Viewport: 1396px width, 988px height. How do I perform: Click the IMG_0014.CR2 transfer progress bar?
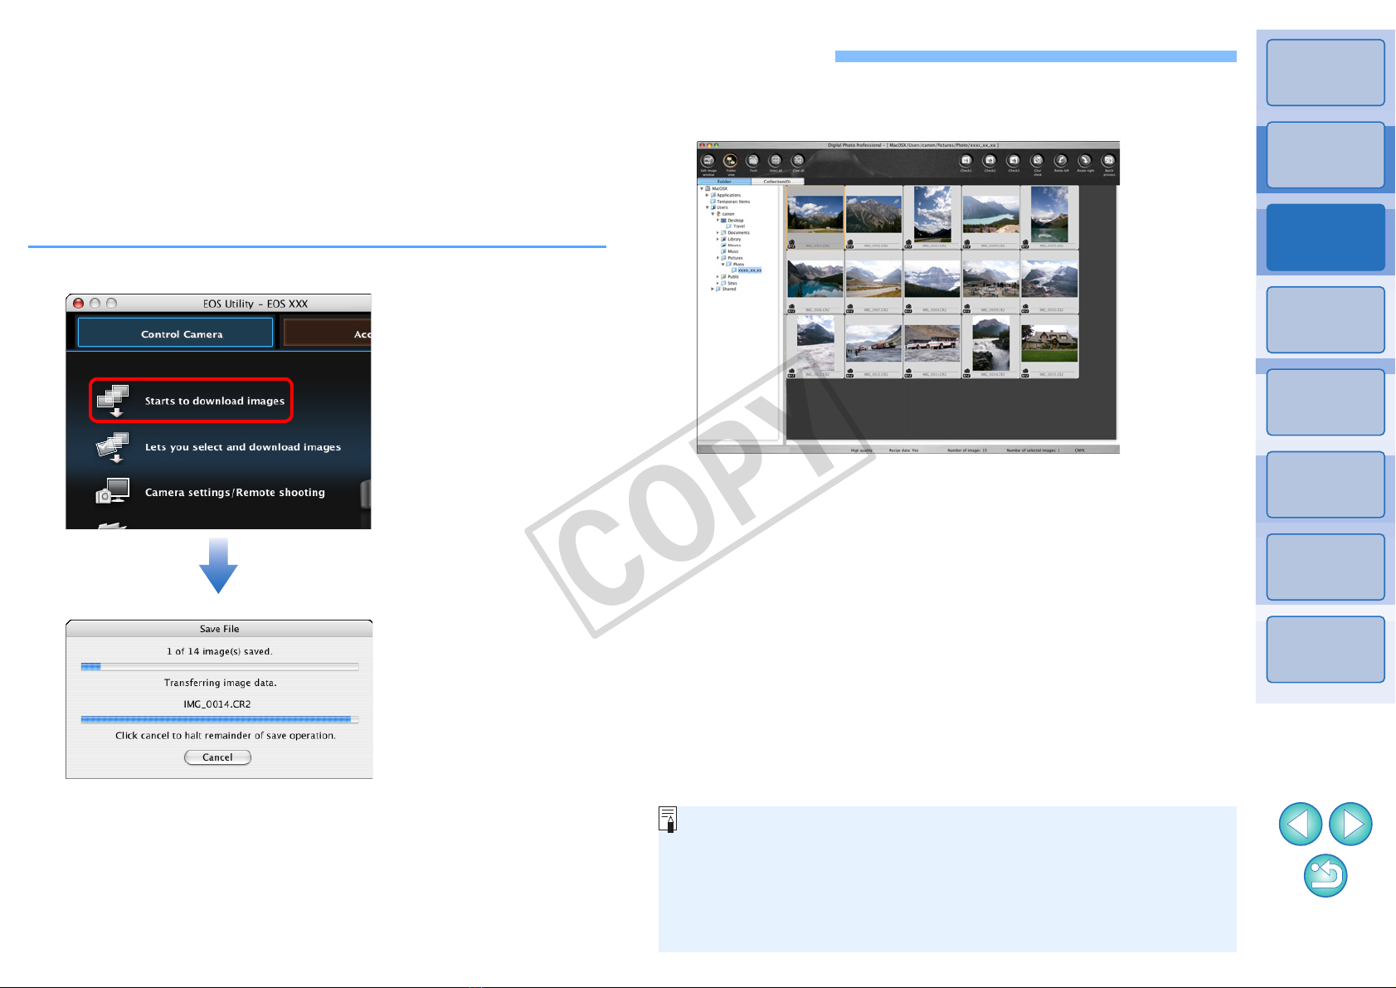coord(220,719)
